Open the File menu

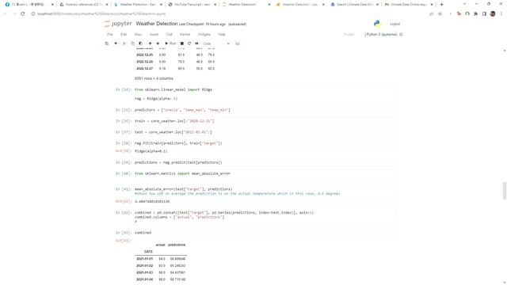pyautogui.click(x=110, y=34)
